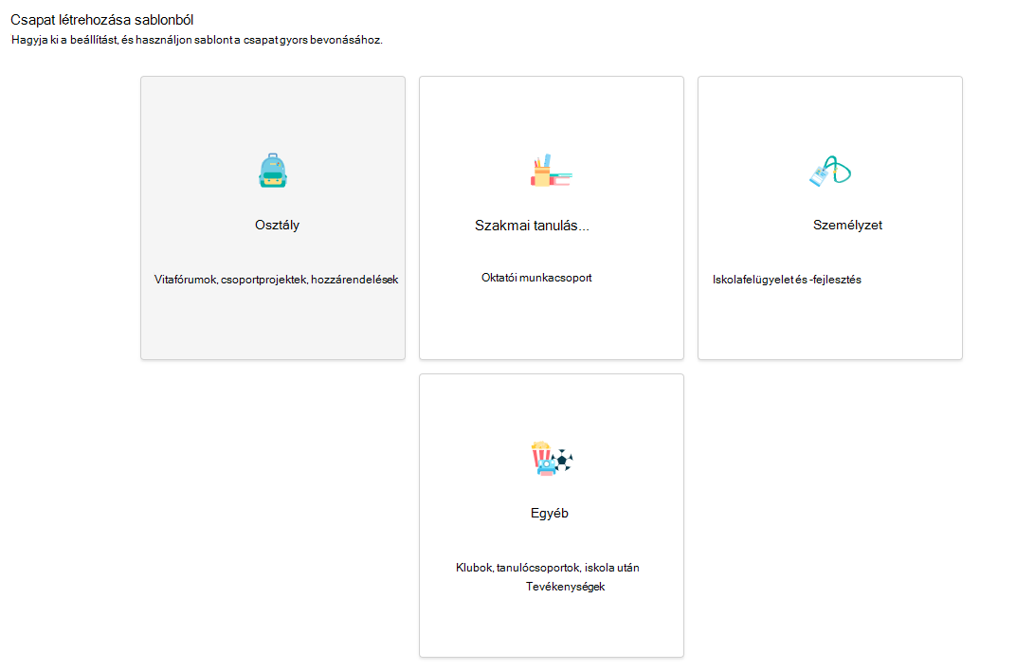Select the Osztály team type title
This screenshot has height=671, width=1016.
pyautogui.click(x=278, y=226)
